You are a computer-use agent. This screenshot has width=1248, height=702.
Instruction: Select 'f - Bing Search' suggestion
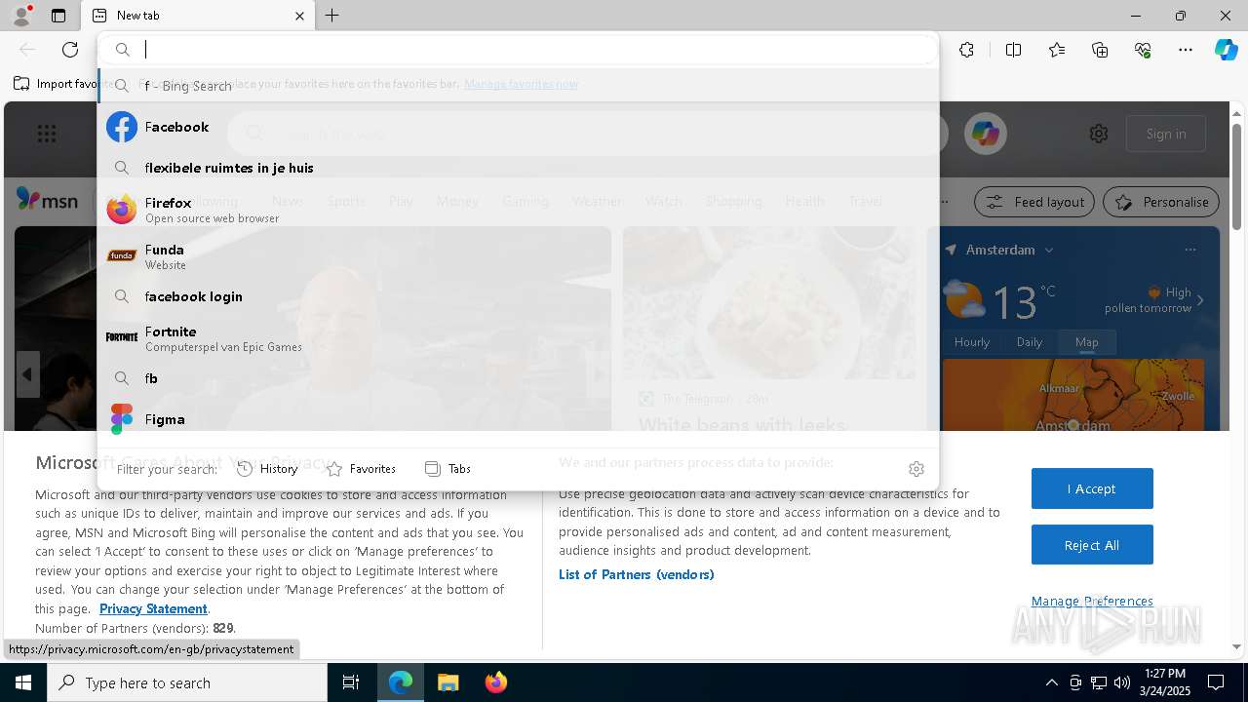pyautogui.click(x=518, y=86)
